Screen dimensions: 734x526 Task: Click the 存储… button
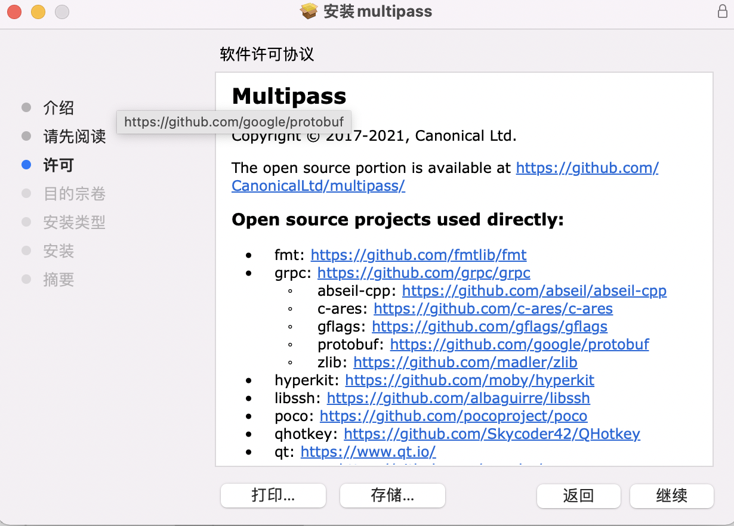pyautogui.click(x=392, y=496)
